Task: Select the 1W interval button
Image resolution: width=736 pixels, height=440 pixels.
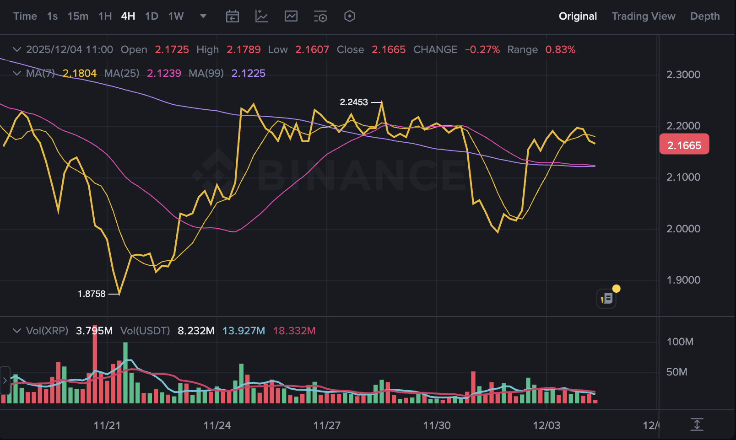Action: [176, 16]
